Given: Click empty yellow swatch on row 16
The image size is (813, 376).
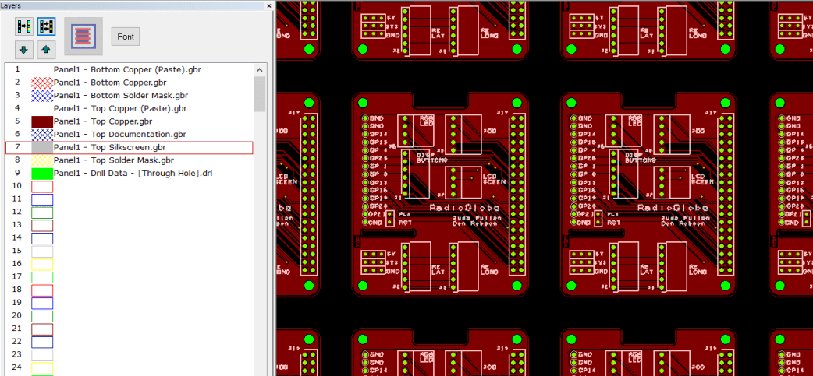Looking at the screenshot, I should (42, 264).
